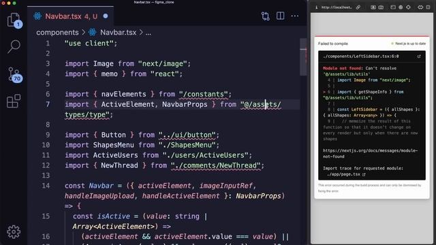This screenshot has width=436, height=245.
Task: Click the "/constants" import path
Action: pos(204,94)
